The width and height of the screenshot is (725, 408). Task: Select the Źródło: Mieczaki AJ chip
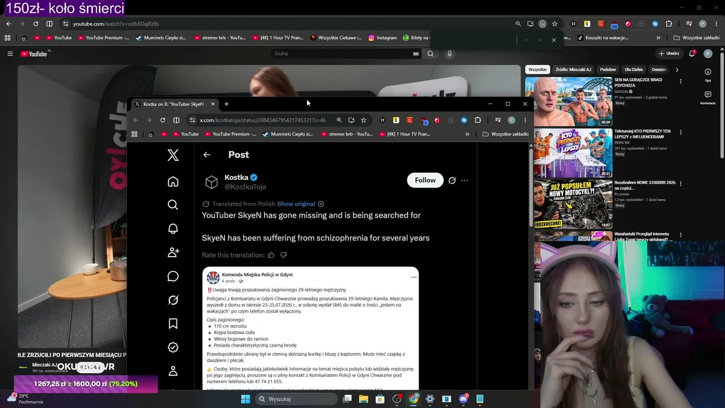click(x=573, y=70)
